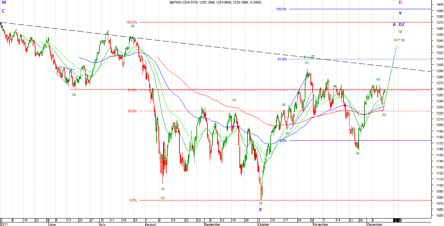Screen dimensions: 444x226
Task: Click the blue Y wave label
Action: (400, 14)
